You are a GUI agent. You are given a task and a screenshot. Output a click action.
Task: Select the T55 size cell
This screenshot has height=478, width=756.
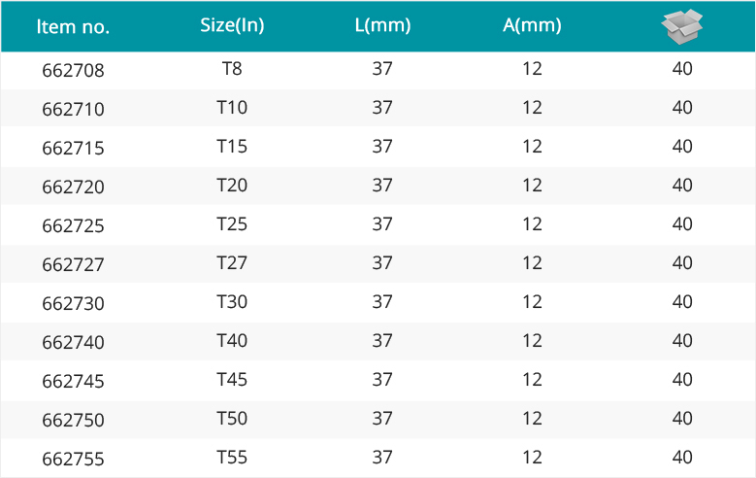coord(232,458)
